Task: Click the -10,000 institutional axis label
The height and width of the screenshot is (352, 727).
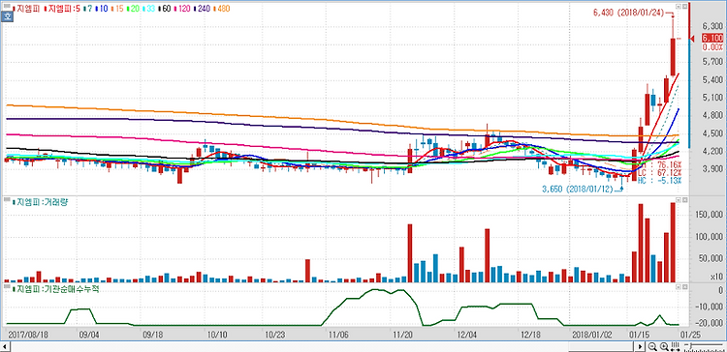Action: tap(711, 307)
